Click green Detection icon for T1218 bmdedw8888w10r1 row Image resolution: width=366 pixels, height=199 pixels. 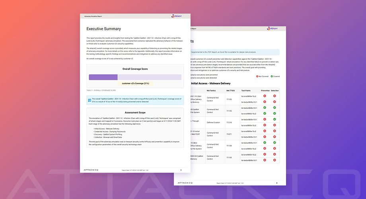click(274, 119)
